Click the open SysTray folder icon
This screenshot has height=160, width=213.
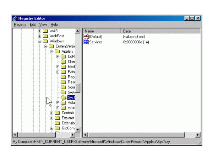64,97
